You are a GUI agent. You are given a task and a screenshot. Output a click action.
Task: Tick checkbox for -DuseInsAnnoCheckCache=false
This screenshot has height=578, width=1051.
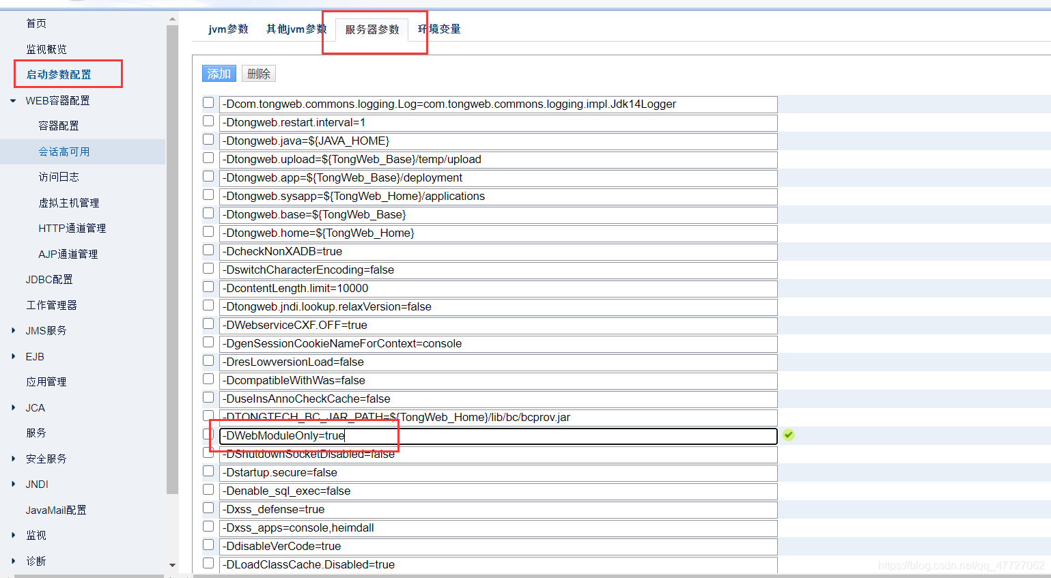(x=208, y=397)
